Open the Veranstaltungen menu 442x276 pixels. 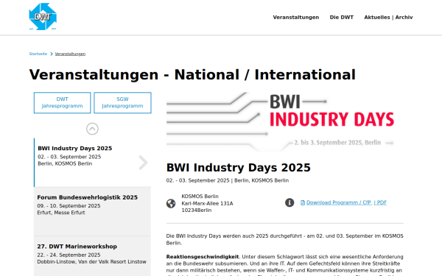[295, 17]
